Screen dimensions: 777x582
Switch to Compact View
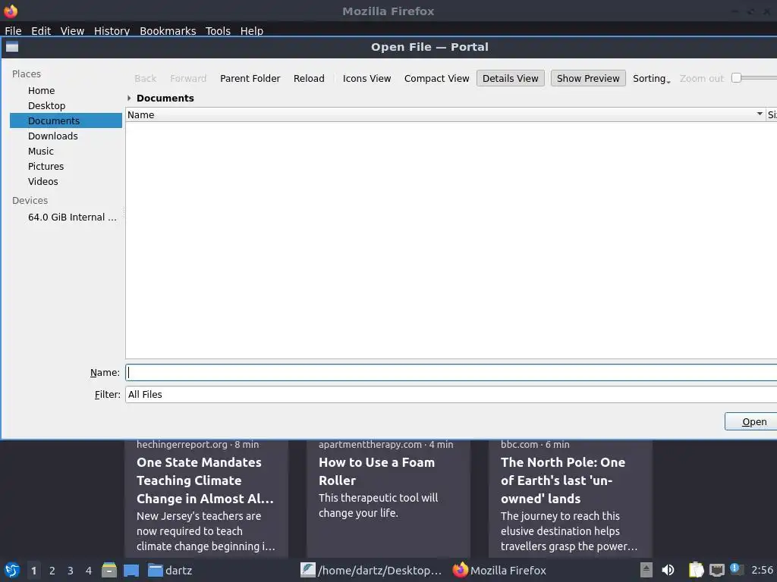436,78
